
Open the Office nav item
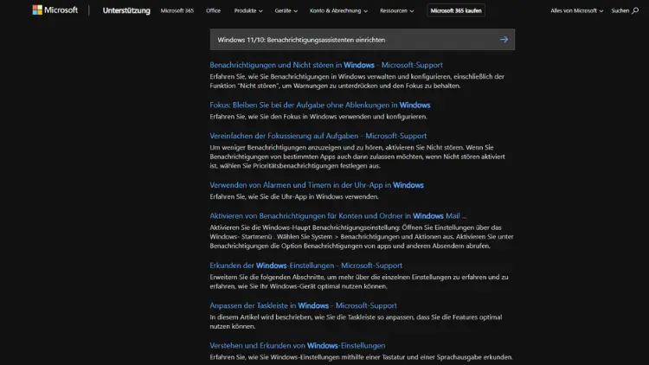tap(213, 10)
